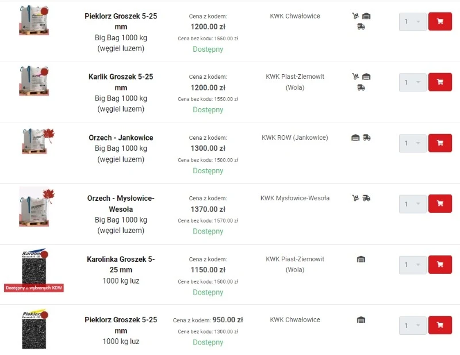Open the Karlik Groszek 5-25 mm product link

tap(121, 82)
